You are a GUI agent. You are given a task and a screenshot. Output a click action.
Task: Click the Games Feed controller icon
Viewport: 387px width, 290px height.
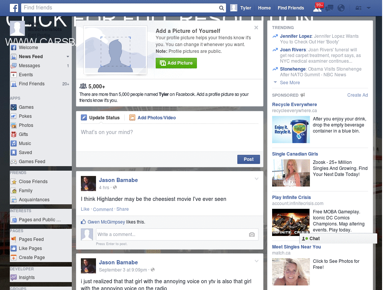[x=14, y=162]
